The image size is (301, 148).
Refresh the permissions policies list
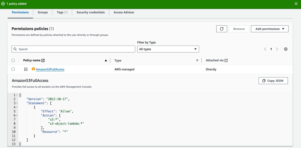[221, 29]
